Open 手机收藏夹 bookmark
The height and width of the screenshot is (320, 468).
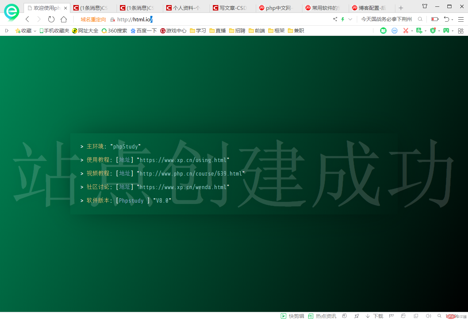[54, 31]
